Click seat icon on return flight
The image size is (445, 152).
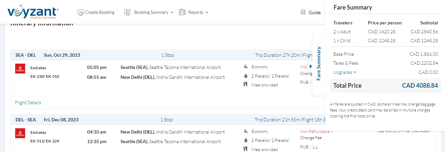tap(245, 131)
